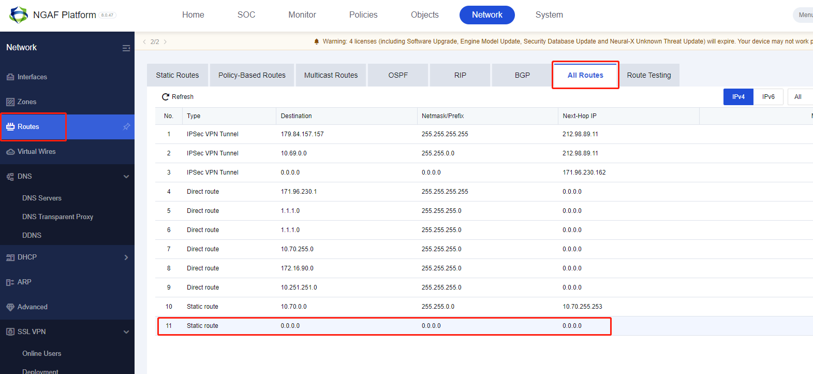Image resolution: width=813 pixels, height=374 pixels.
Task: Switch to Multicast Routes tab
Action: pyautogui.click(x=331, y=75)
